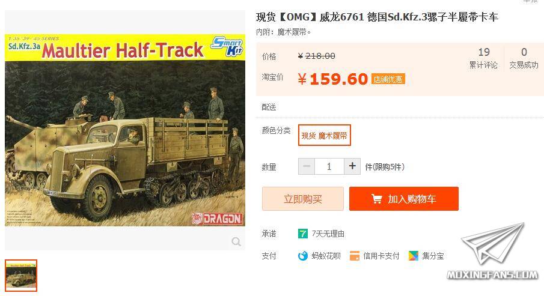Click the 配送 delivery row
This screenshot has height=296, width=544.
(x=400, y=107)
